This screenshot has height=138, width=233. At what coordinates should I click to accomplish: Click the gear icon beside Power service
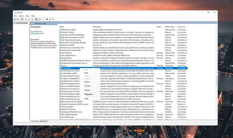(x=60, y=66)
